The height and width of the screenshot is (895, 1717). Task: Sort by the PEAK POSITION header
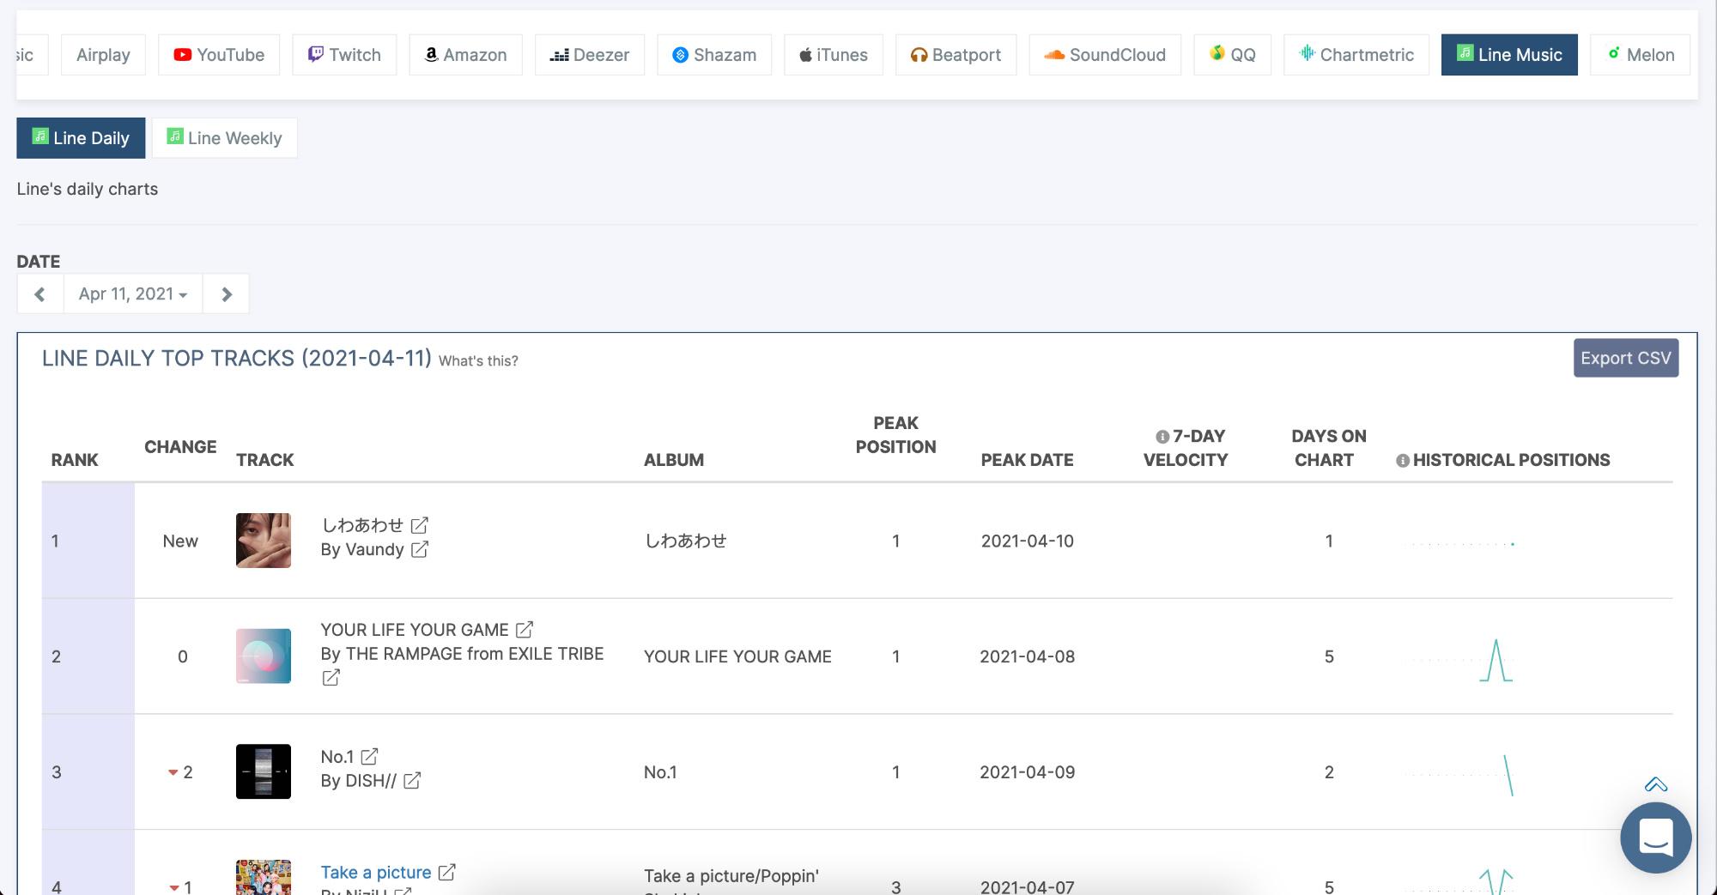point(895,435)
